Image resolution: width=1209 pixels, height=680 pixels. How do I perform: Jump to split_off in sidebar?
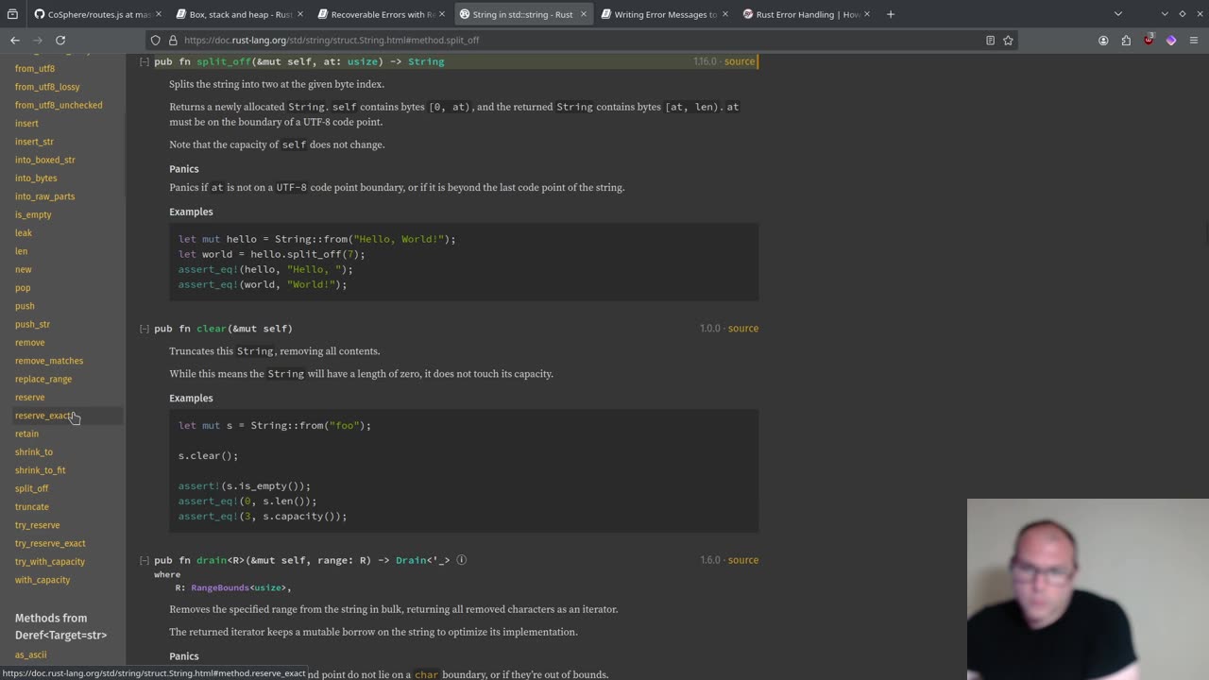point(31,488)
